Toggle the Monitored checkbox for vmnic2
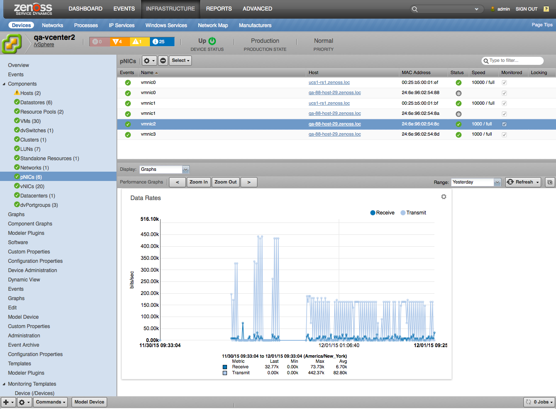 tap(504, 124)
